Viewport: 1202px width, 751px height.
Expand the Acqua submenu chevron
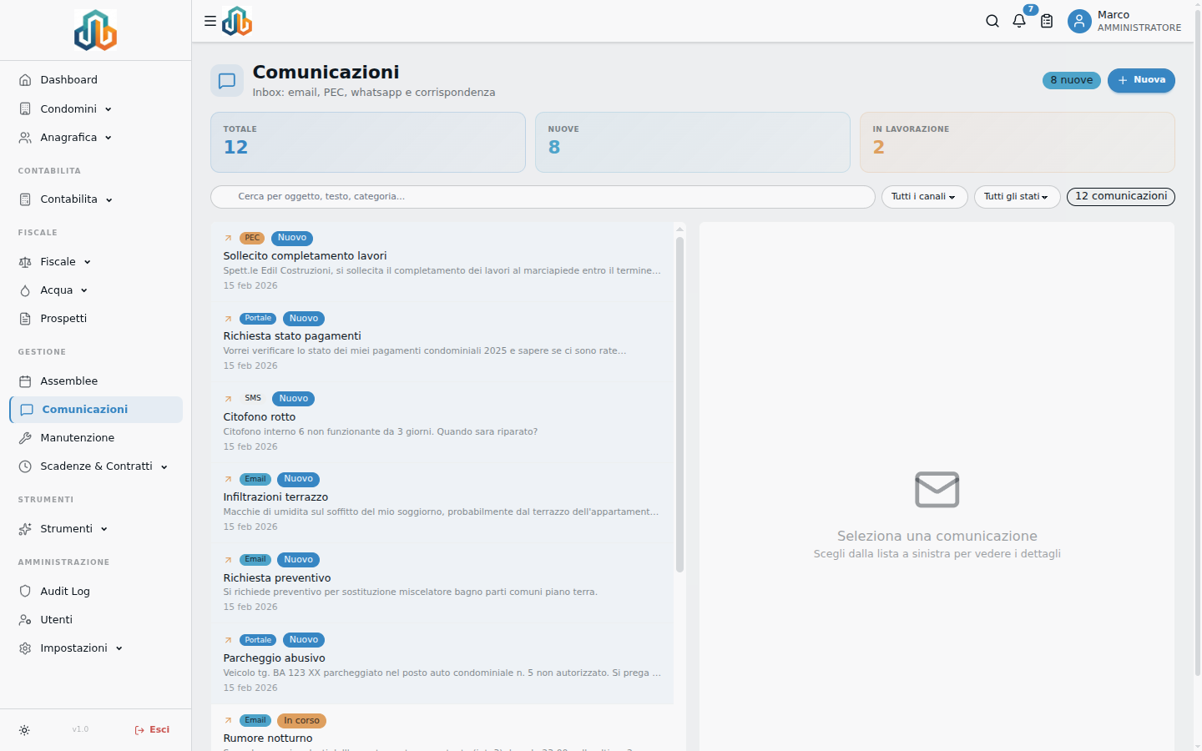[84, 290]
